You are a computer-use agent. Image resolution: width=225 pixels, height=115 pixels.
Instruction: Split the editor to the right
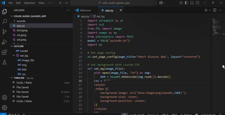(215, 10)
